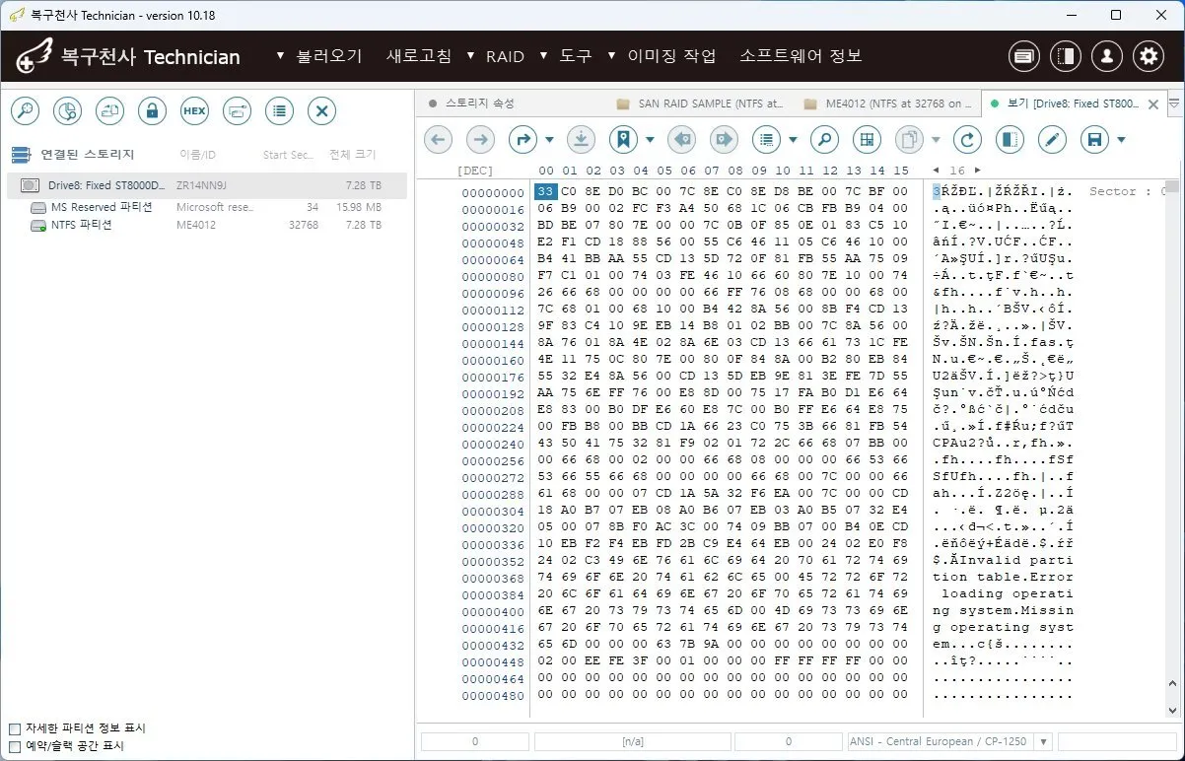This screenshot has height=761, width=1185.
Task: Click the list options icon in hex toolbar
Action: (766, 140)
